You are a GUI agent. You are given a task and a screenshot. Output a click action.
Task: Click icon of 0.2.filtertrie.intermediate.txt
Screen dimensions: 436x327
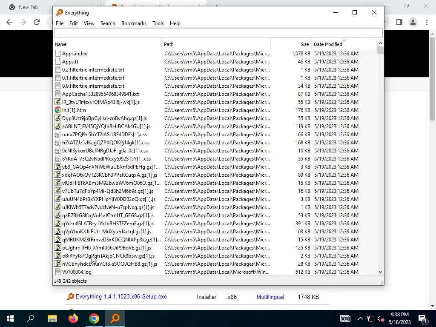point(57,69)
